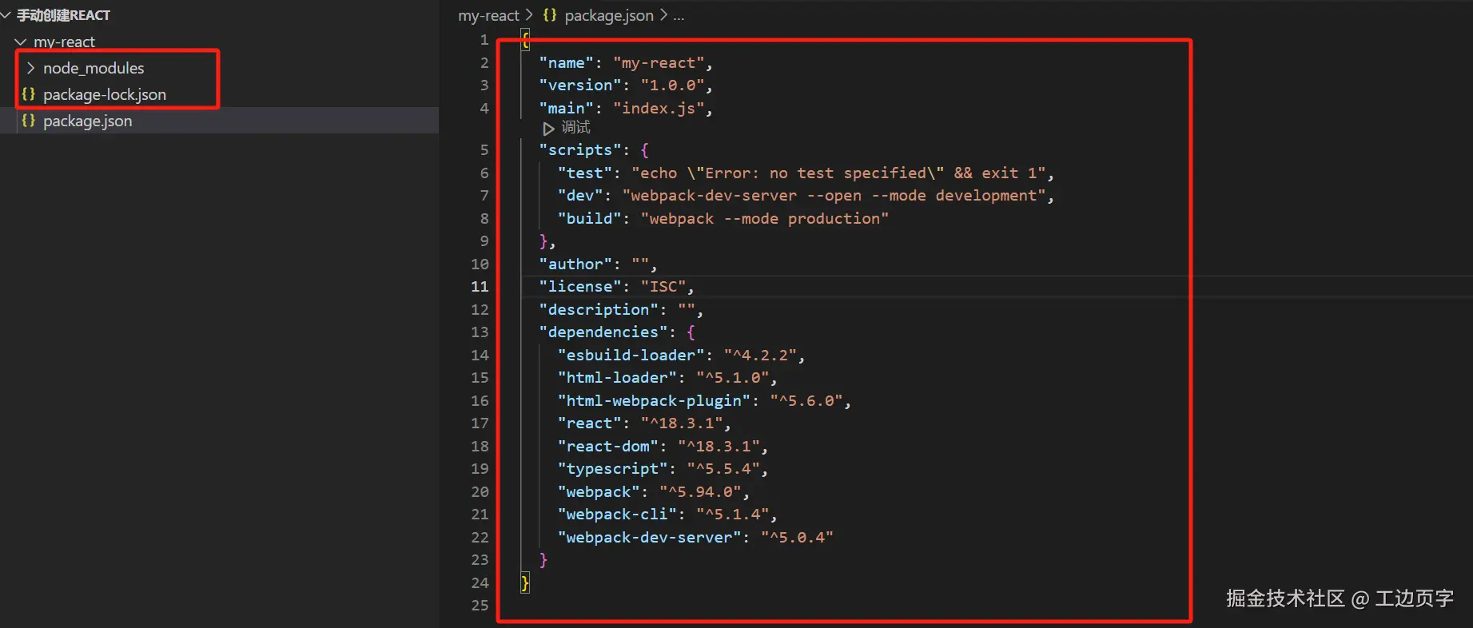1473x628 pixels.
Task: Click the "^5.6.0" version string
Action: tap(806, 401)
